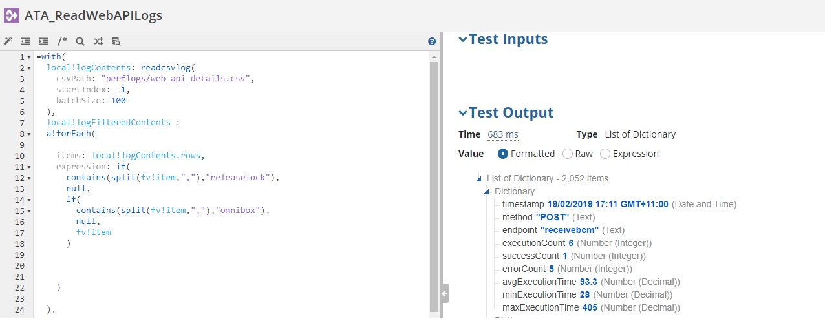This screenshot has width=825, height=330.
Task: Collapse the Test Output section
Action: [x=462, y=113]
